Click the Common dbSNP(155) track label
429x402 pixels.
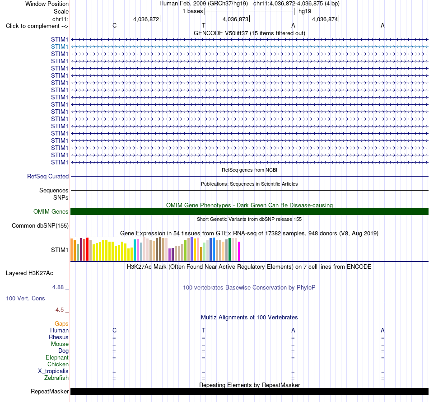pos(40,225)
